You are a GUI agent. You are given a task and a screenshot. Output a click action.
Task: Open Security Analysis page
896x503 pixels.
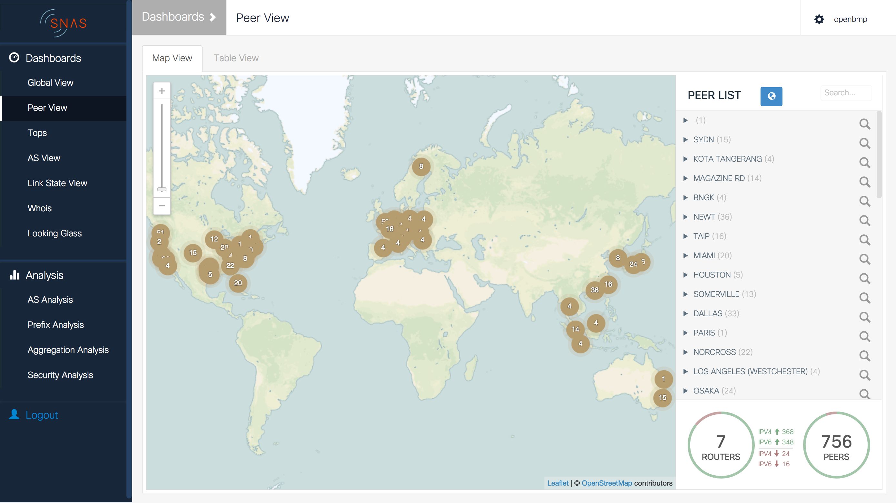[x=60, y=375]
